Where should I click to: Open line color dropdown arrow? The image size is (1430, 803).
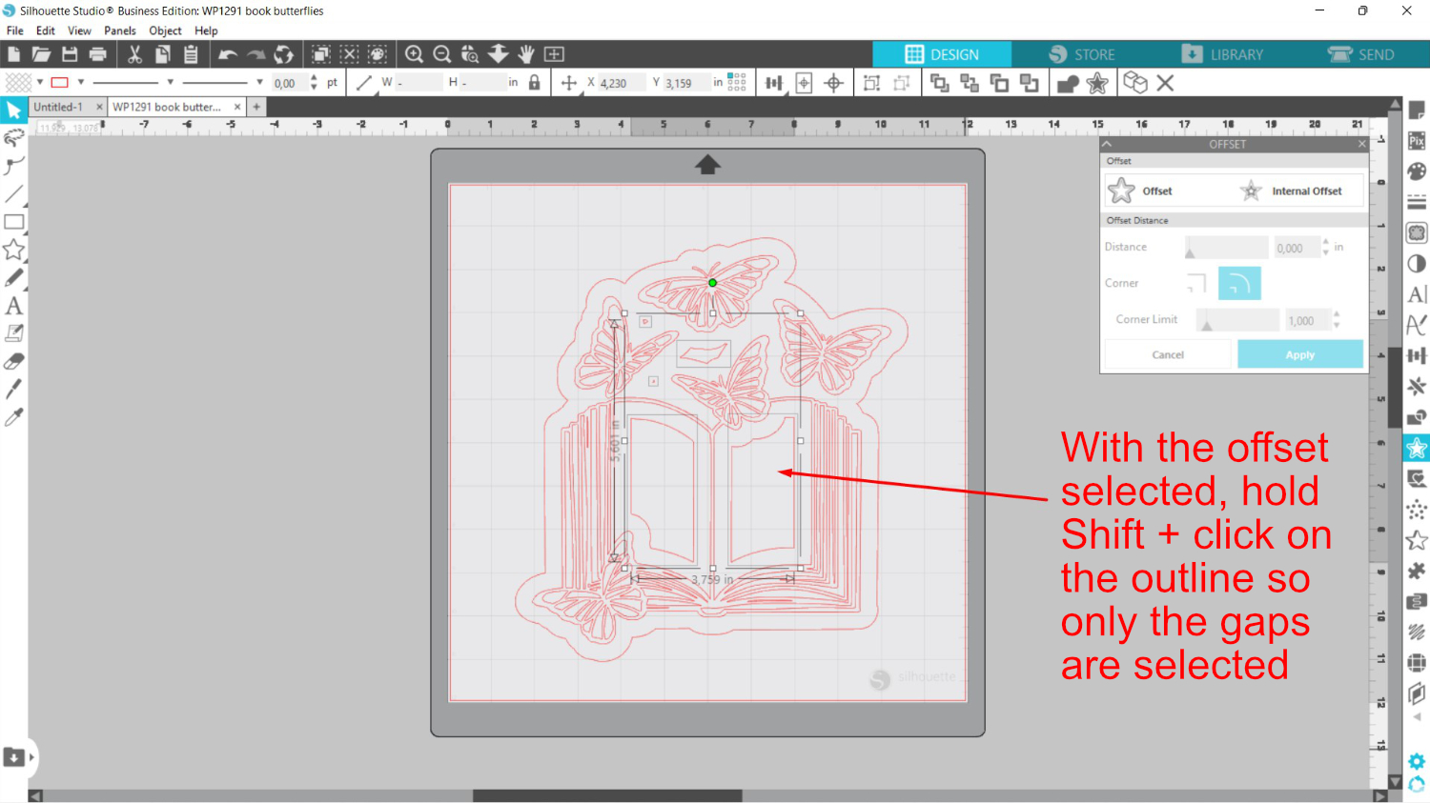(x=81, y=82)
